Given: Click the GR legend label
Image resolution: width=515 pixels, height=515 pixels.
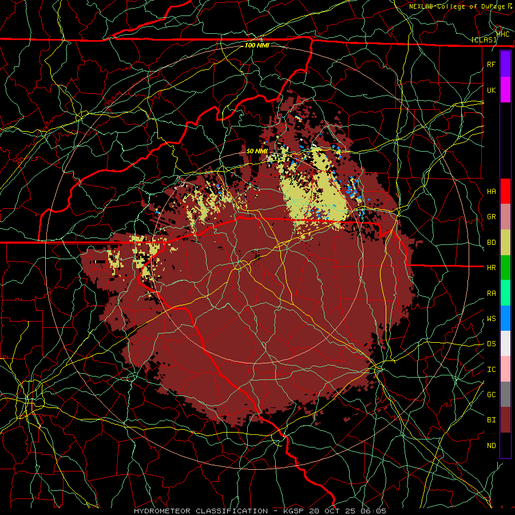Looking at the screenshot, I should pyautogui.click(x=491, y=217).
